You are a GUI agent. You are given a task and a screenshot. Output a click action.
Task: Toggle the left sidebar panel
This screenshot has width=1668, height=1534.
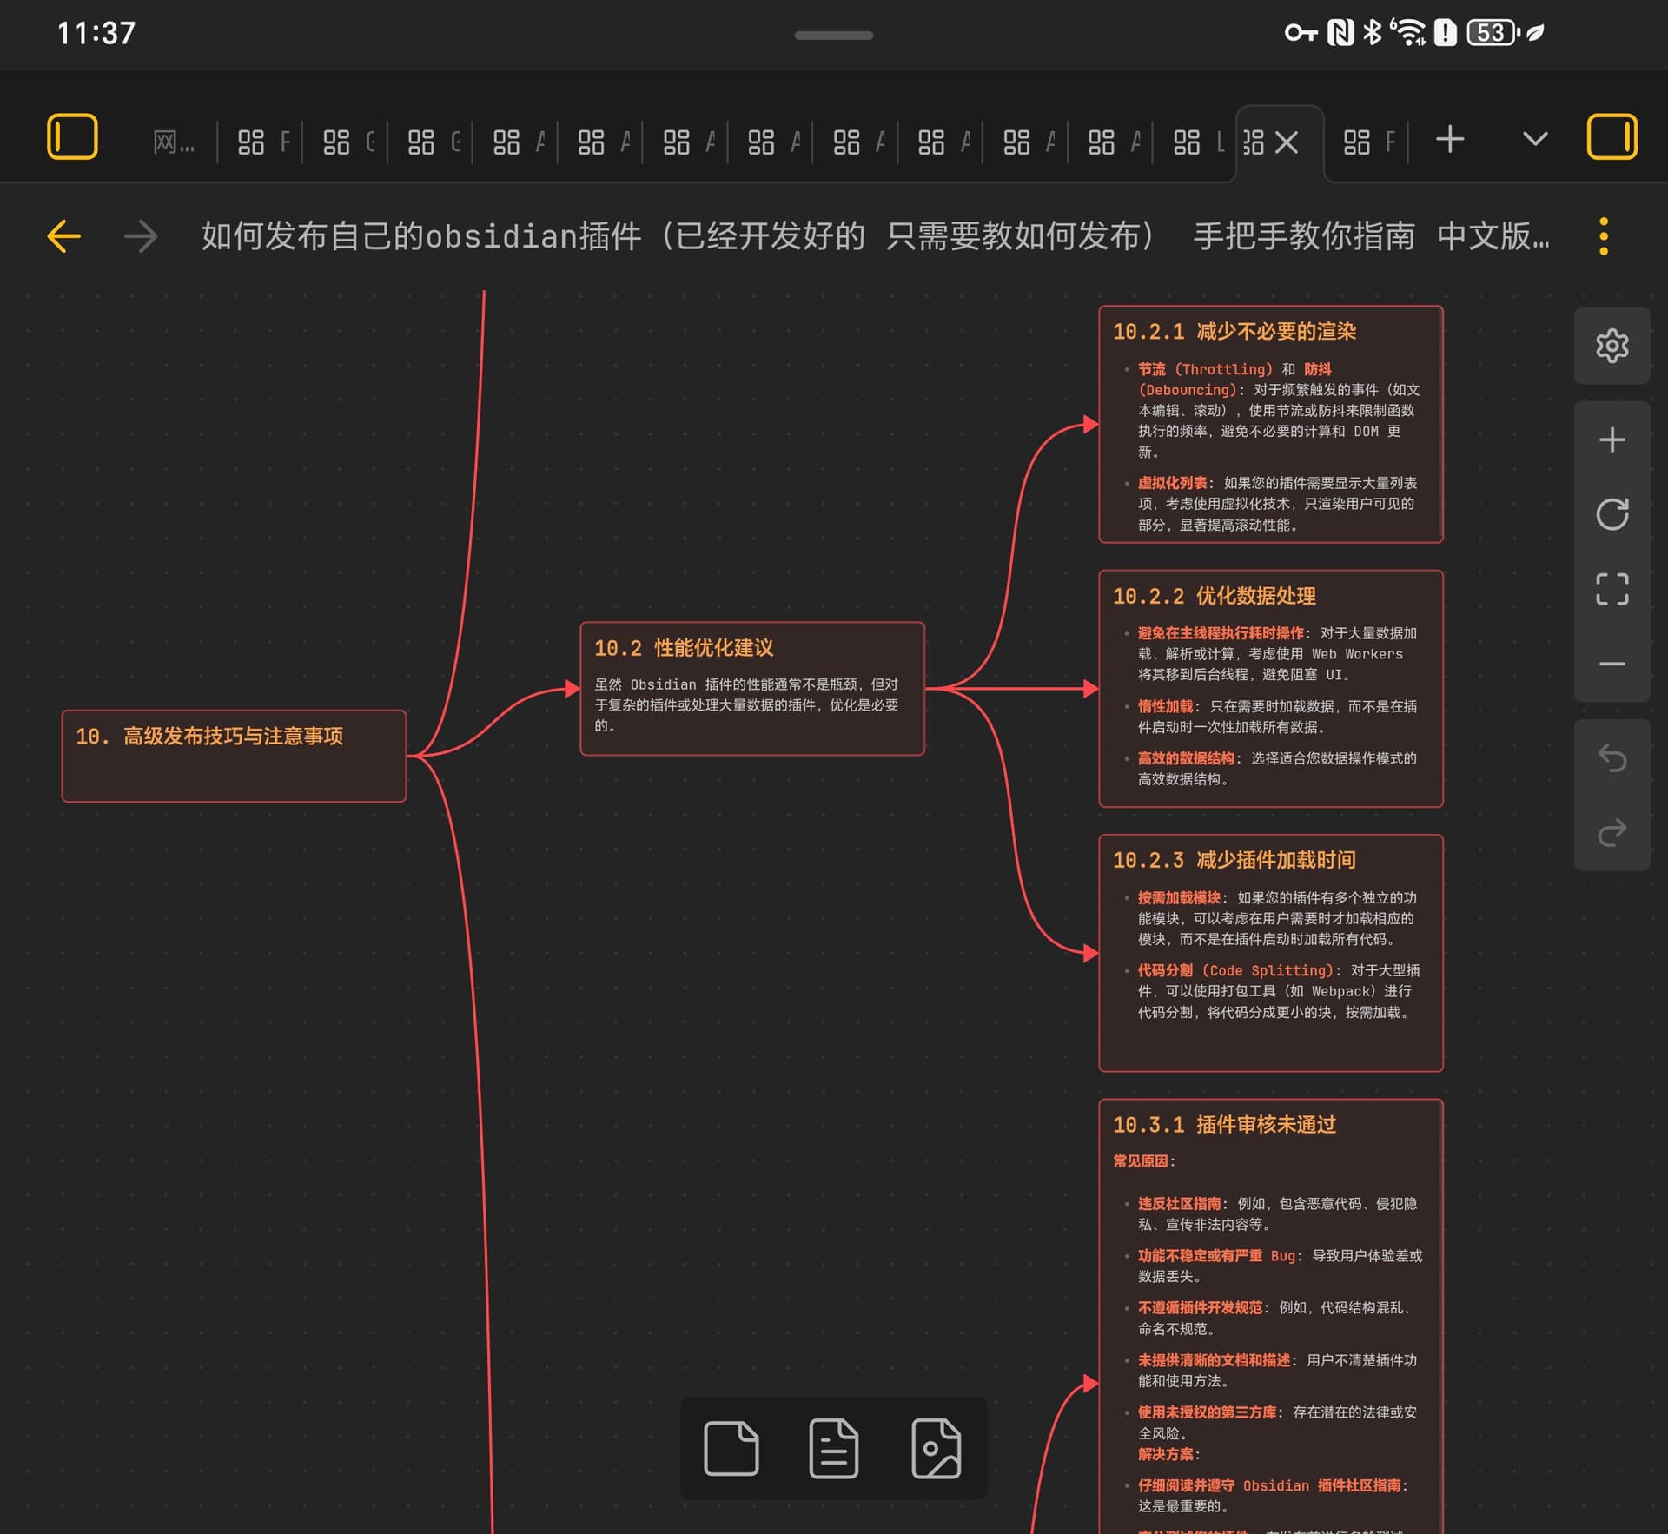(x=72, y=137)
